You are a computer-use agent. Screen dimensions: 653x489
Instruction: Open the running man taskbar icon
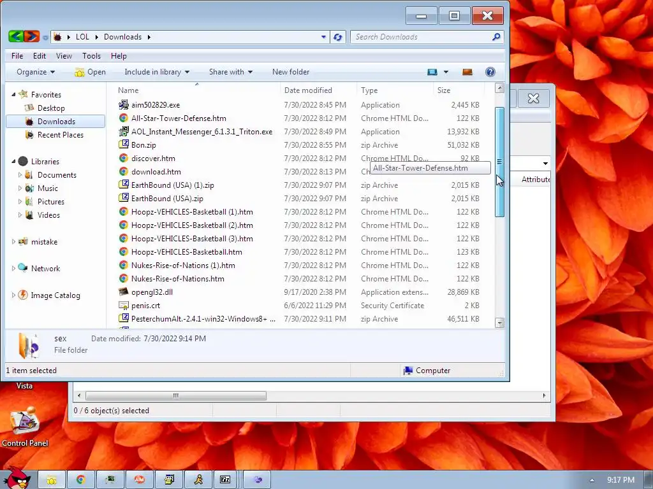tap(199, 480)
